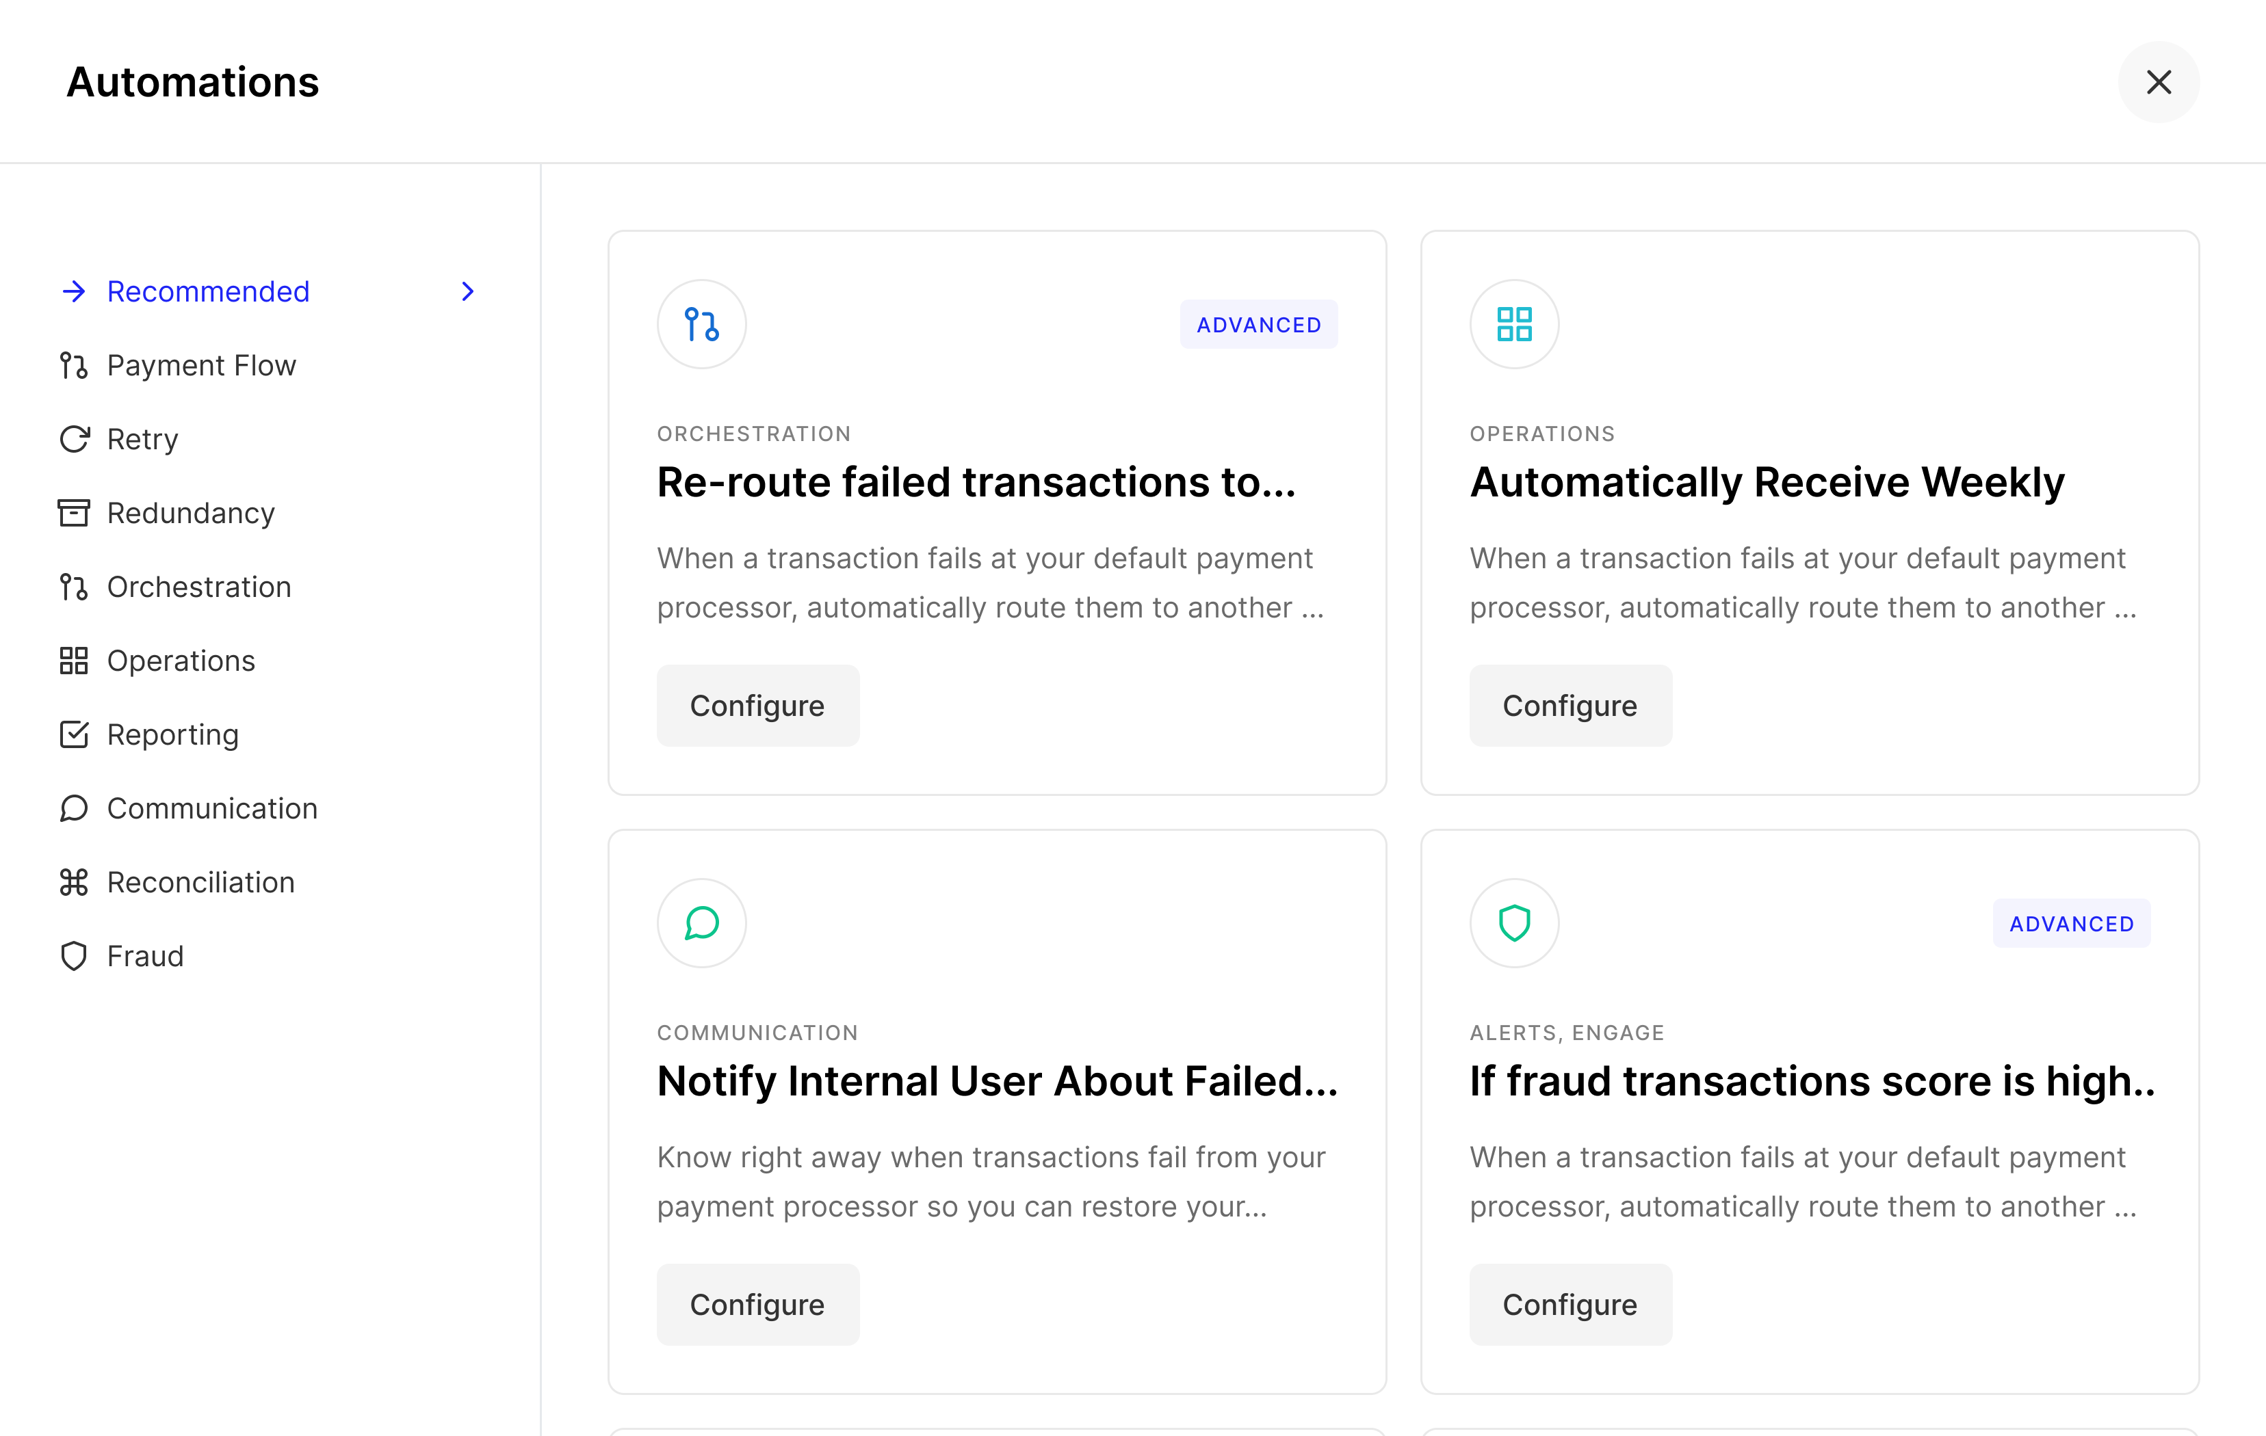2266x1436 pixels.
Task: Click the speech bubble icon on Notify card
Action: pos(701,923)
